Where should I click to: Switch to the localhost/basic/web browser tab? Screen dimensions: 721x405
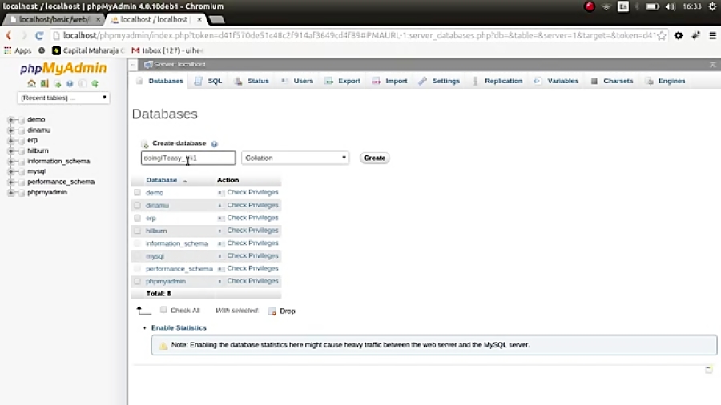(53, 19)
